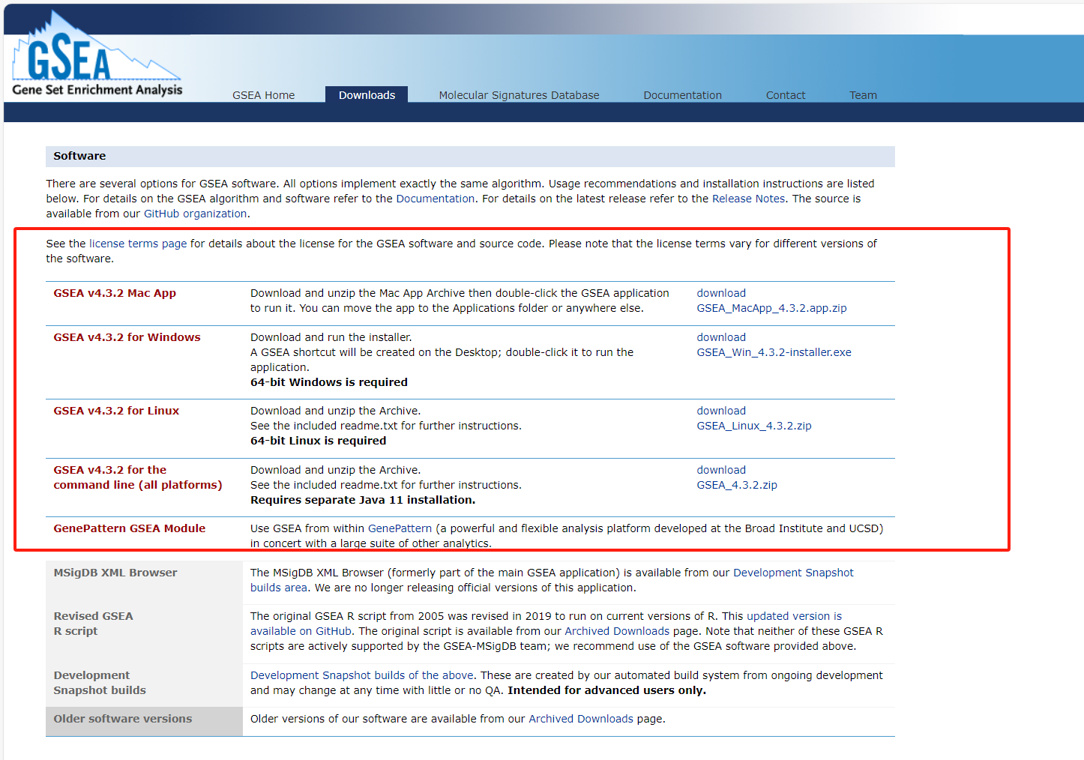This screenshot has width=1084, height=760.
Task: Open Archived Downloads link in older versions row
Action: [581, 719]
